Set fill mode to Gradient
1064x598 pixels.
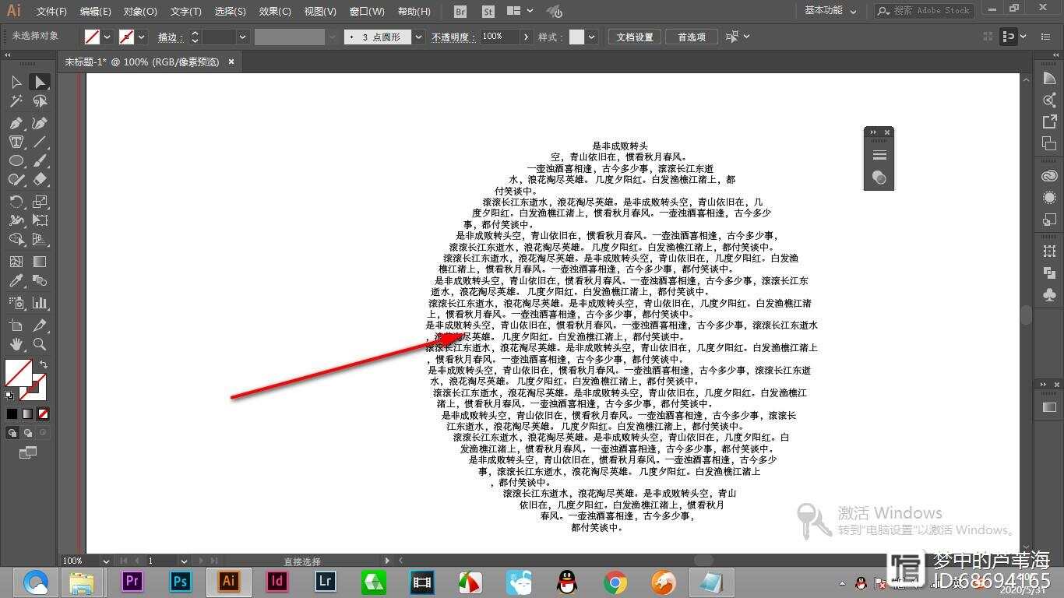pyautogui.click(x=27, y=414)
